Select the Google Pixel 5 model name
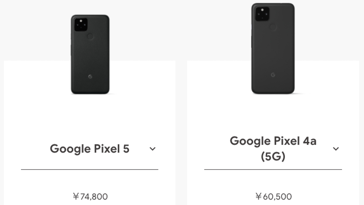The width and height of the screenshot is (364, 205). tap(90, 149)
